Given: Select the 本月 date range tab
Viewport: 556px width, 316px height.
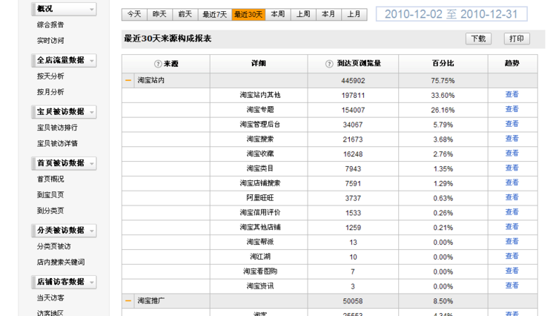Looking at the screenshot, I should 328,14.
